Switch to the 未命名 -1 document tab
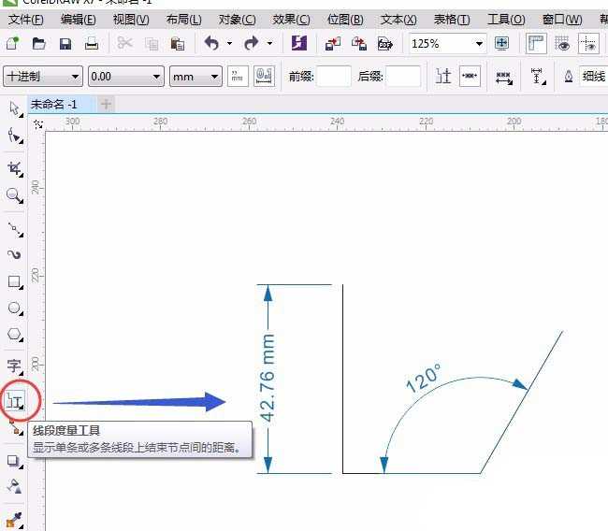The image size is (608, 531). tap(54, 104)
